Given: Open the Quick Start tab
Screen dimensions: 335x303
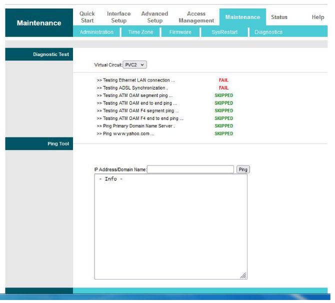Looking at the screenshot, I should coord(87,17).
